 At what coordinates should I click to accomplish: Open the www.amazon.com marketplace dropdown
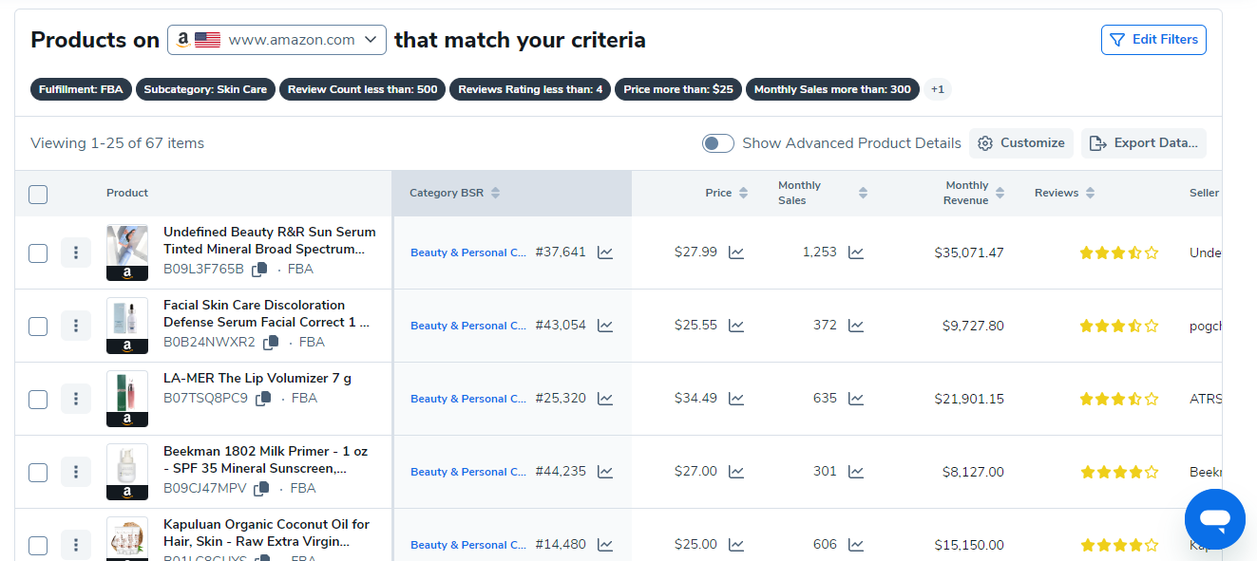tap(276, 40)
